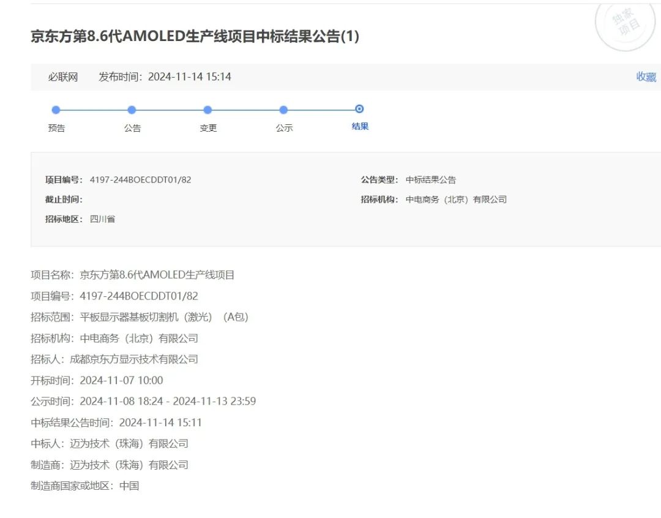Select the 公告 step dot
This screenshot has height=518, width=661.
pos(132,110)
